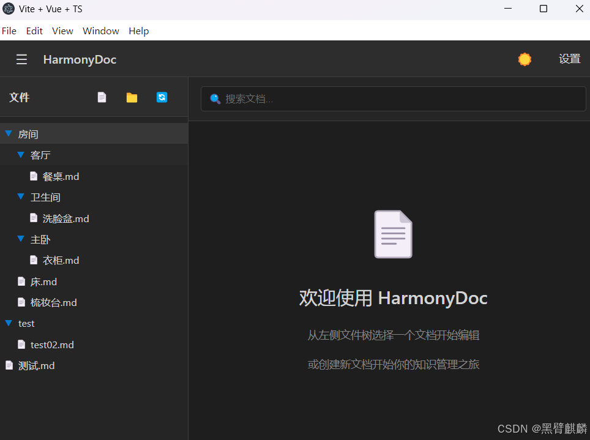Click the file icon beside 测试.md

click(x=9, y=365)
